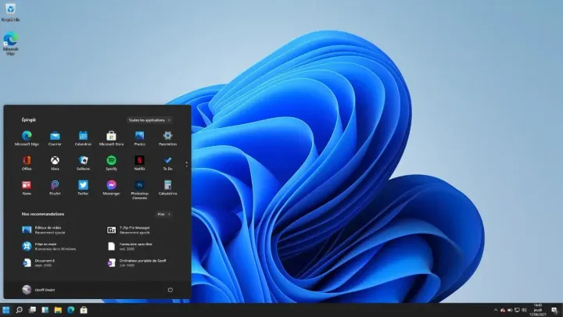This screenshot has width=563, height=317.
Task: Open the Xbox app
Action: pyautogui.click(x=55, y=161)
